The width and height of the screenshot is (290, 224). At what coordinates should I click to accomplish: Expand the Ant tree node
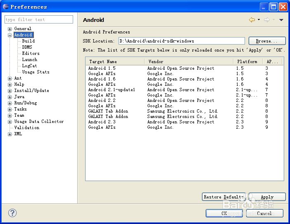(x=10, y=78)
